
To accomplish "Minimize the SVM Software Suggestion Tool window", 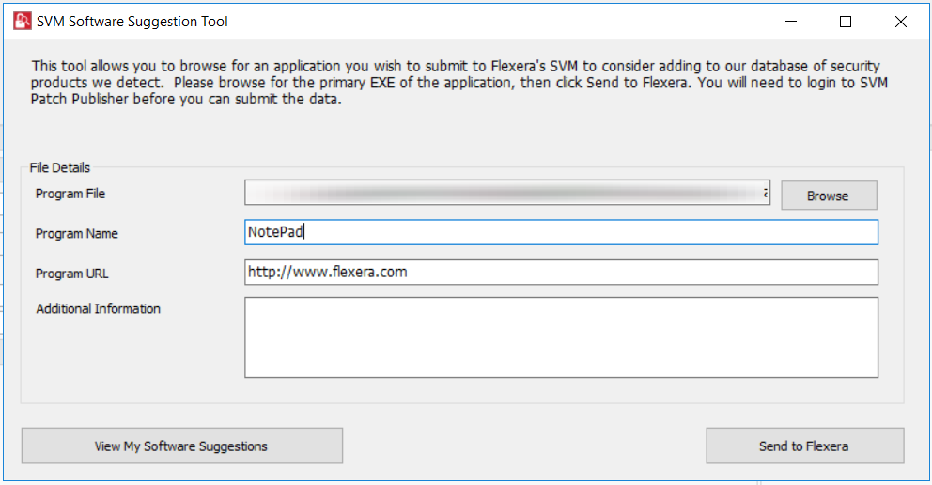I will [791, 22].
